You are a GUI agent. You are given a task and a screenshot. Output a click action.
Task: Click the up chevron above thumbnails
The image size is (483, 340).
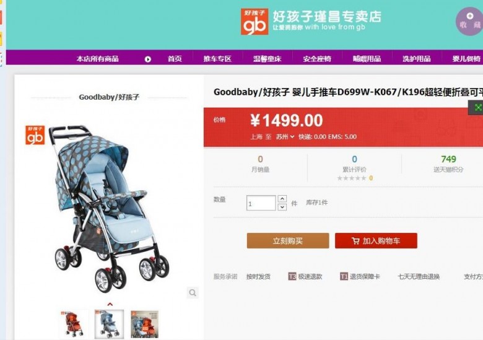110,304
